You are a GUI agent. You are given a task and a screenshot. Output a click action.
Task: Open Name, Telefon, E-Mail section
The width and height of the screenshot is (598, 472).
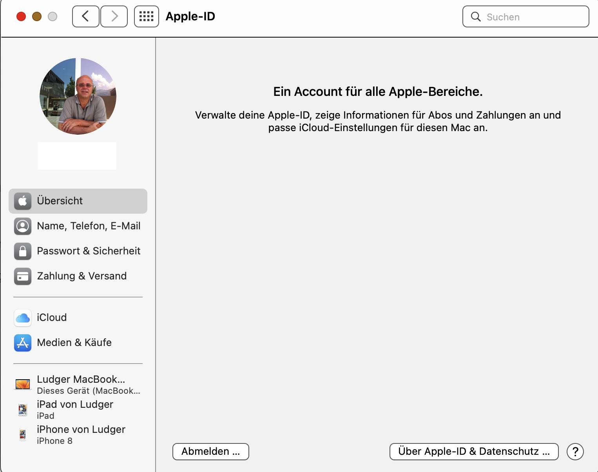click(x=78, y=226)
